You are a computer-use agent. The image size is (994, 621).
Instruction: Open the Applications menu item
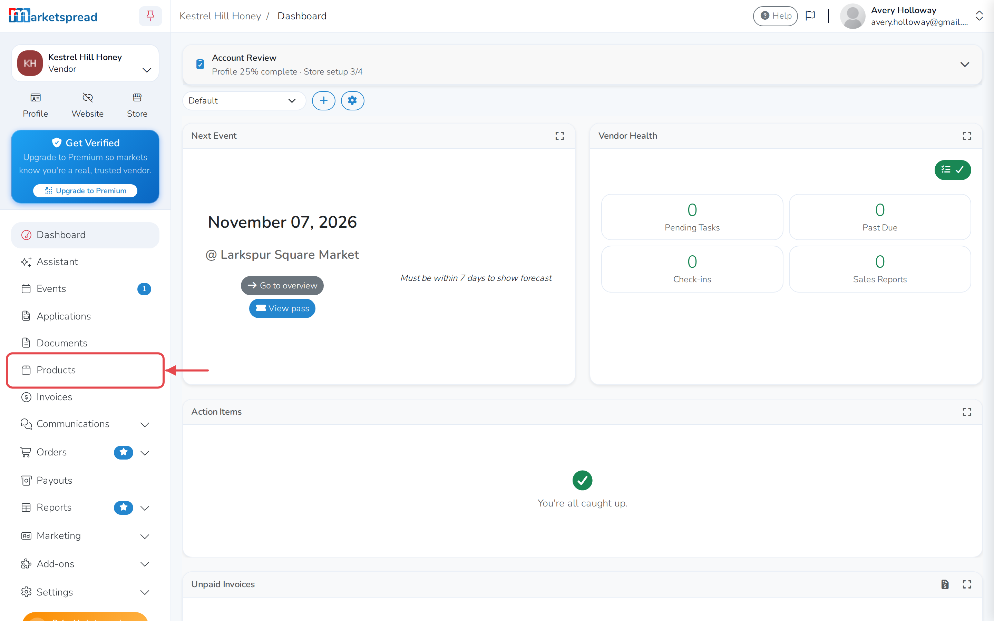[x=85, y=316]
